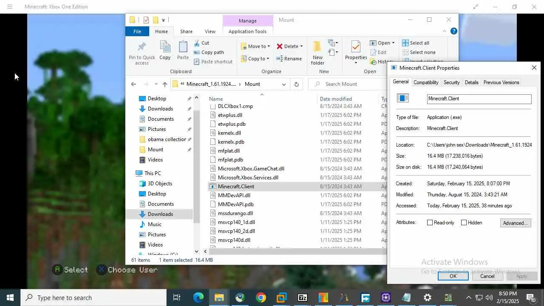
Task: Switch to the Compatibility tab
Action: tap(426, 82)
